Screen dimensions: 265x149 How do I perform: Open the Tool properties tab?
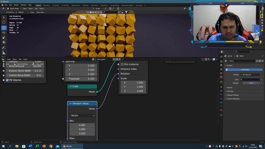221,57
